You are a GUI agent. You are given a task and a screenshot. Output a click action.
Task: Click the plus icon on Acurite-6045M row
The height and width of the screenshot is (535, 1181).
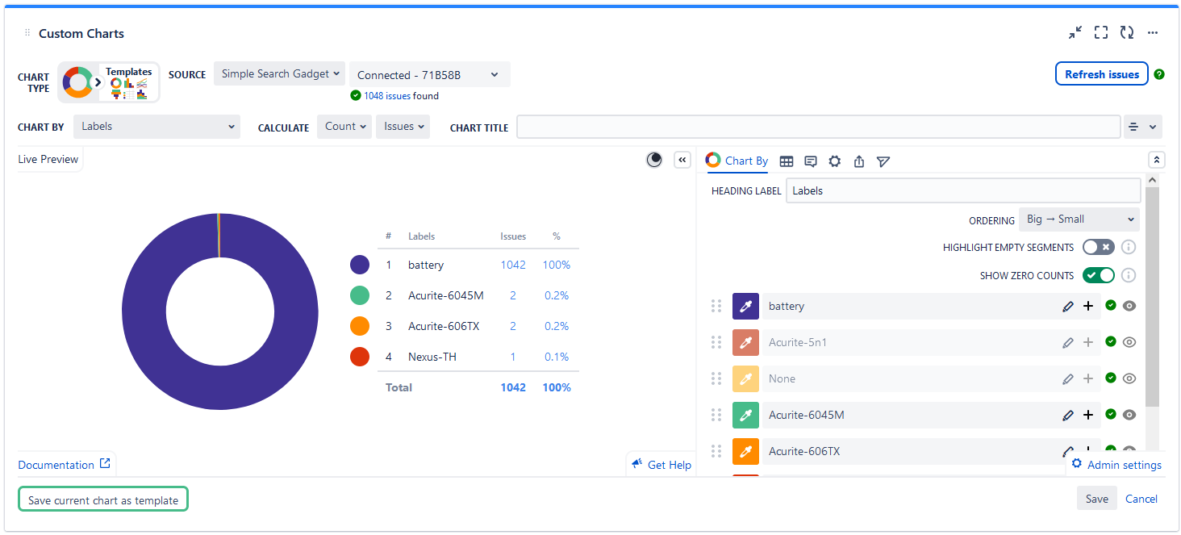pyautogui.click(x=1088, y=415)
